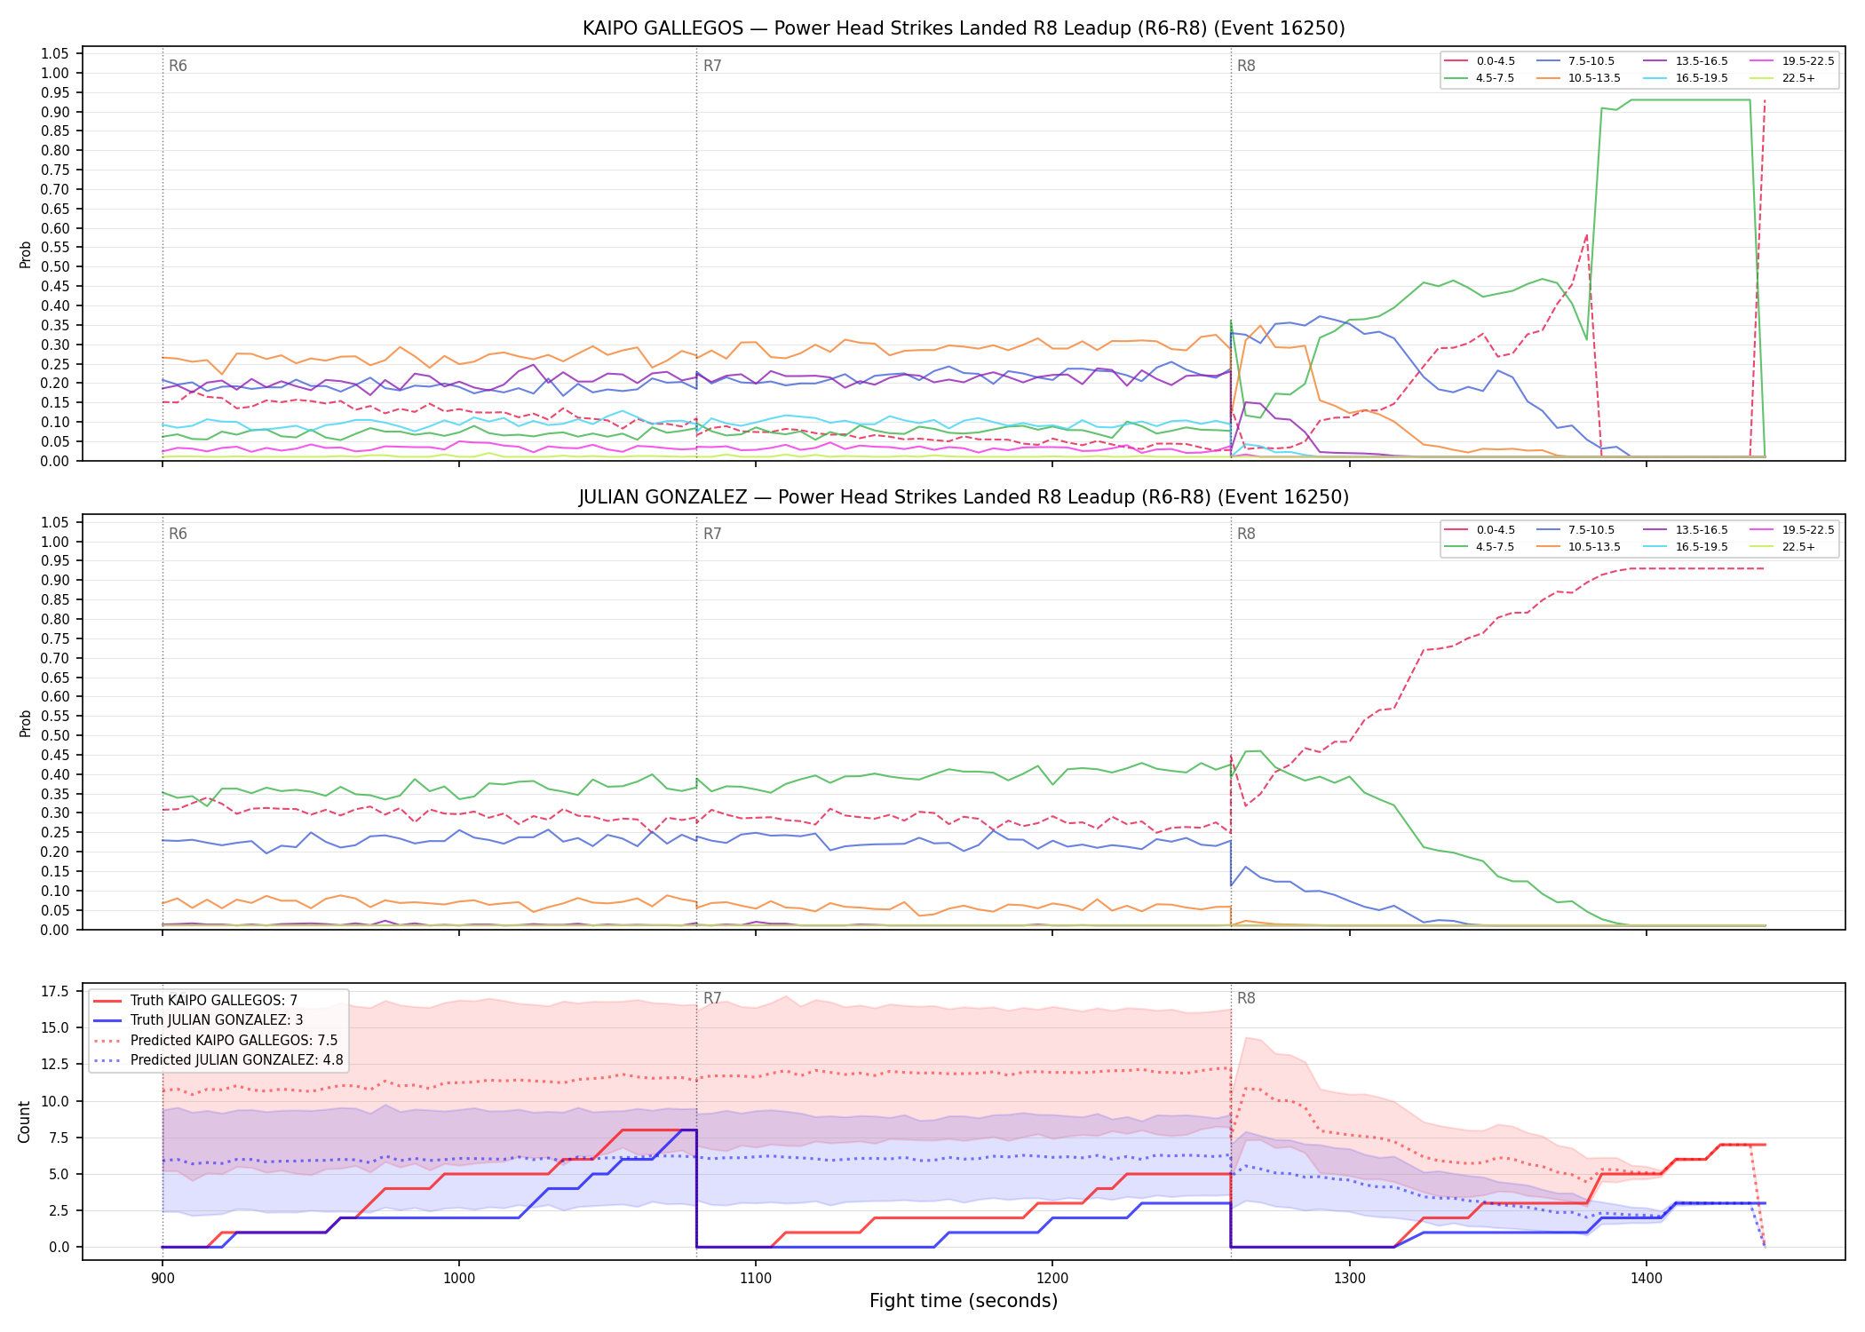Click the R6 round label in Kaipo Gallegos chart
The height and width of the screenshot is (1332, 1865).
tap(178, 67)
